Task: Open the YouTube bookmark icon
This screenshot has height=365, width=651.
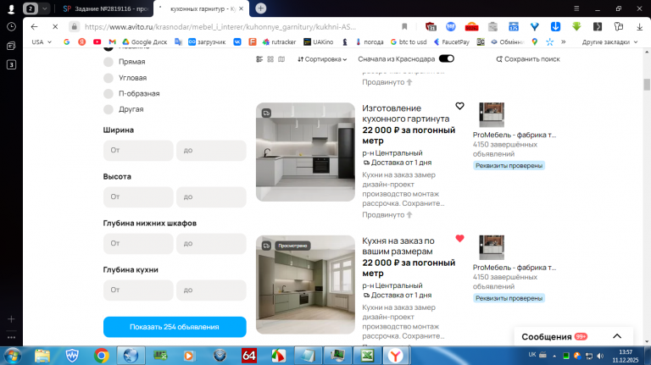Action: pyautogui.click(x=97, y=41)
